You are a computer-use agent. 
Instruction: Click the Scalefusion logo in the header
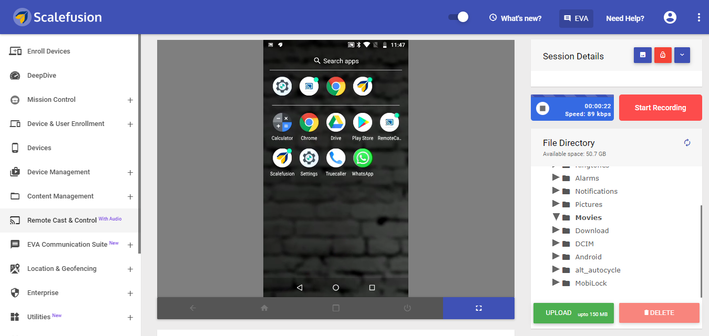pyautogui.click(x=57, y=17)
